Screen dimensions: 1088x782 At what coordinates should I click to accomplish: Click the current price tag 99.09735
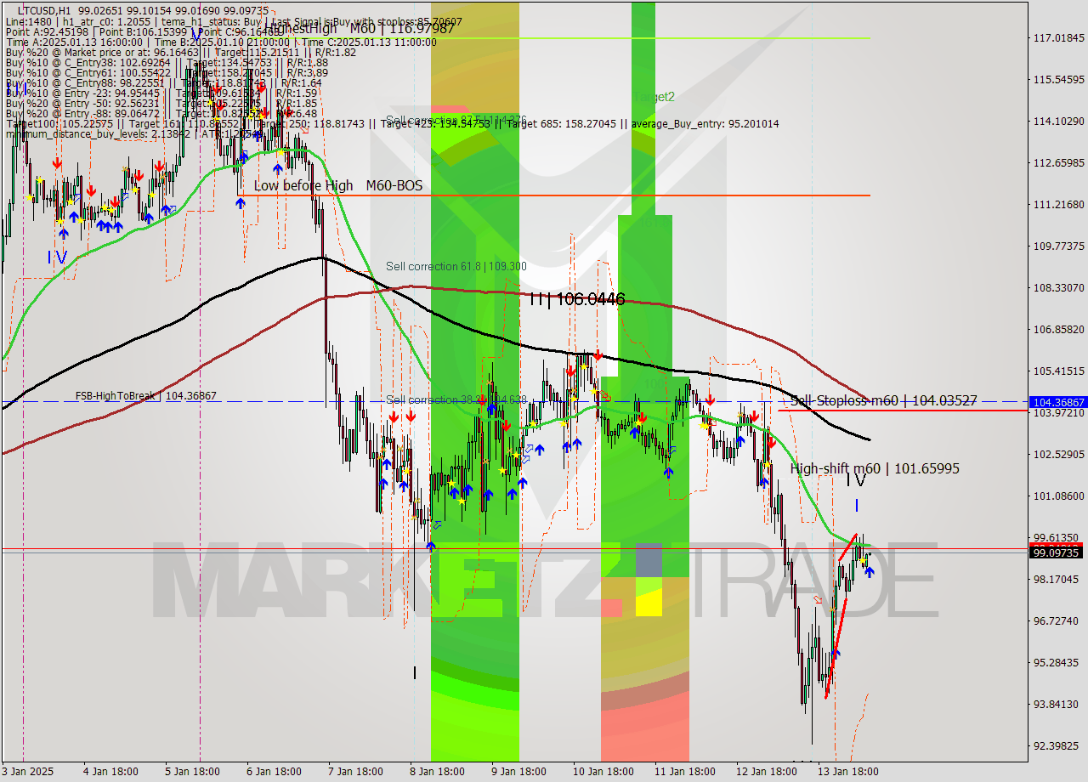1057,552
